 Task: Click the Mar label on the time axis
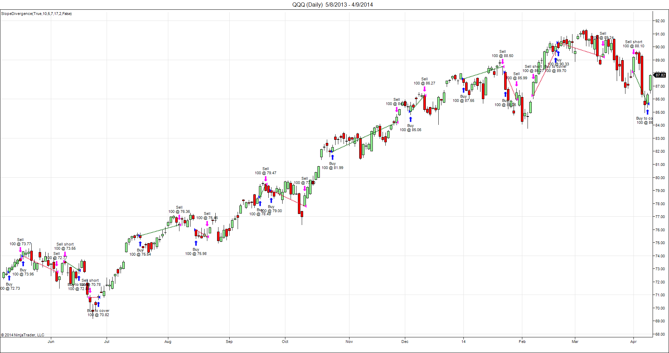(x=575, y=342)
